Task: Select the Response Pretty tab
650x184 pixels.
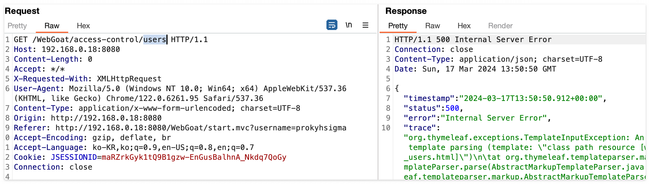Action: [398, 26]
